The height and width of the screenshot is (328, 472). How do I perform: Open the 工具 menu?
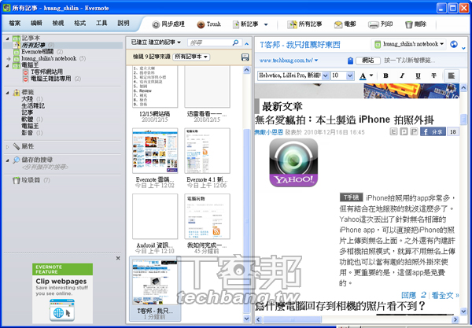point(101,23)
